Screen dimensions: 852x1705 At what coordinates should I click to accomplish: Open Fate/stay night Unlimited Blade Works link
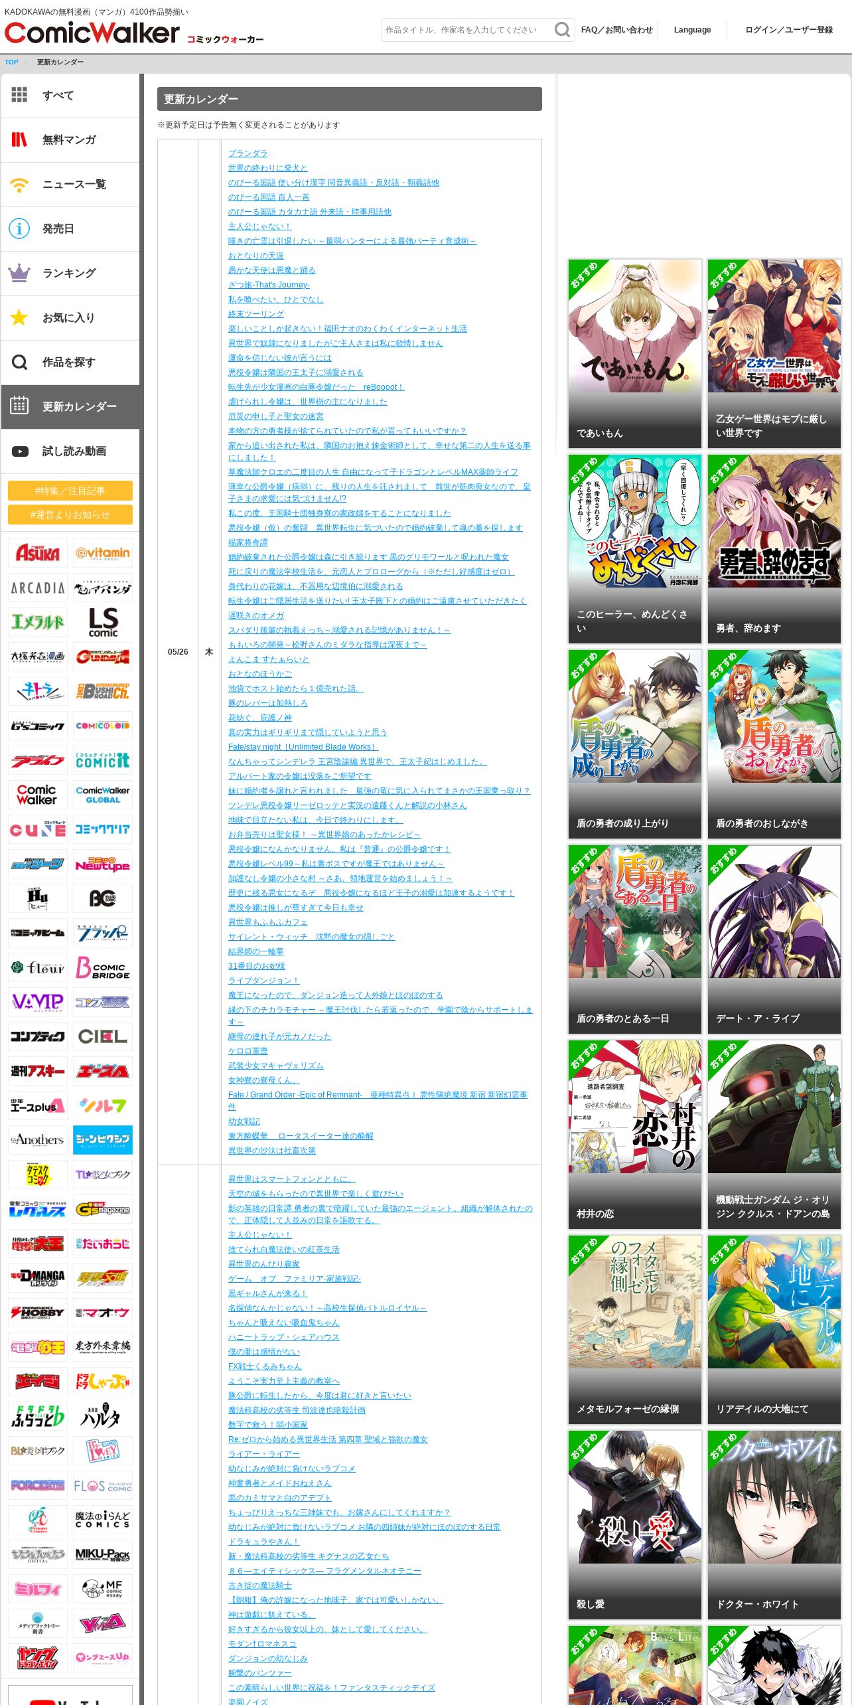(303, 747)
